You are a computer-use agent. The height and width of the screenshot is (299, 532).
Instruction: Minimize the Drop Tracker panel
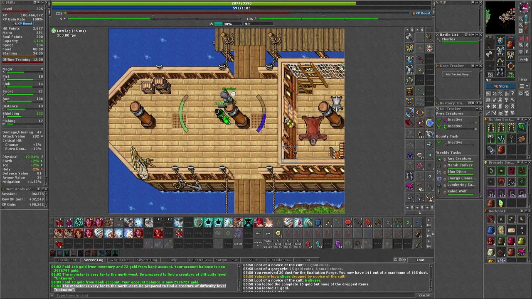click(477, 66)
